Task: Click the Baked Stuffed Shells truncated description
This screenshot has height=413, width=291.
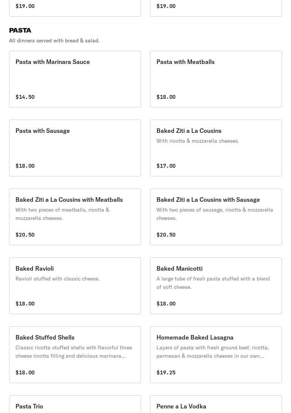Action: [x=74, y=352]
